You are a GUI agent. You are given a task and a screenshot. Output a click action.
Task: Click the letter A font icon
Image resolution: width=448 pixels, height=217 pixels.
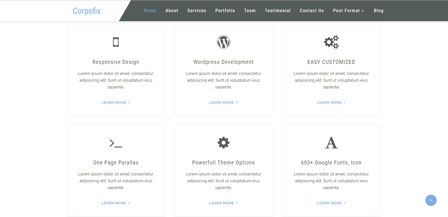pyautogui.click(x=331, y=143)
